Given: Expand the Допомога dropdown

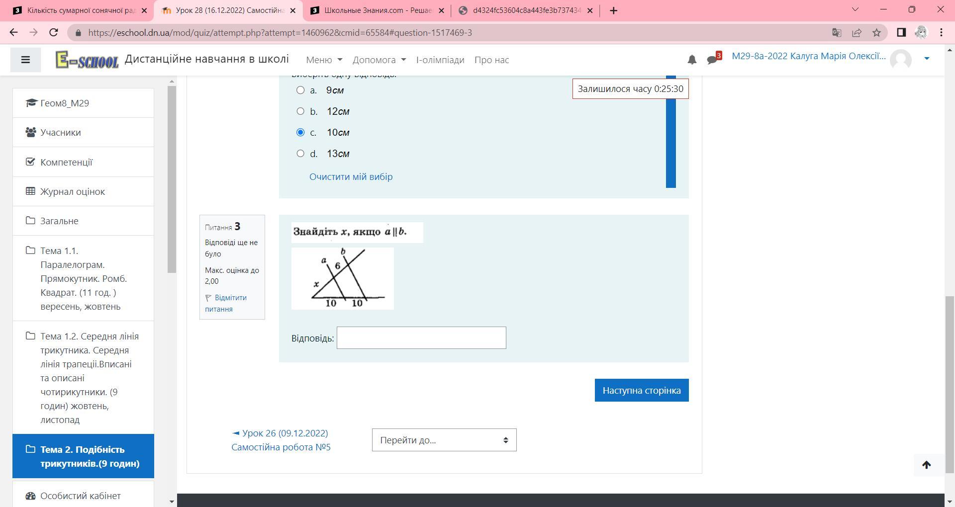Looking at the screenshot, I should pos(379,60).
